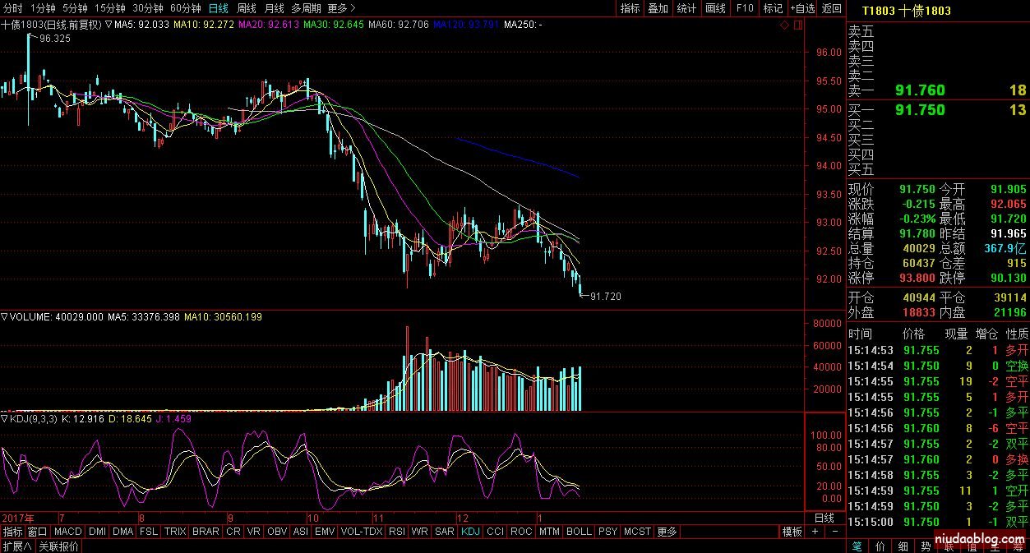Switch to the 60分钟 period
The height and width of the screenshot is (553, 1030).
(186, 8)
